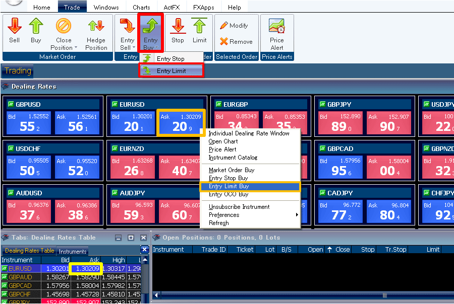The height and width of the screenshot is (304, 454).
Task: Open the ActFX ribbon tab
Action: tap(172, 7)
